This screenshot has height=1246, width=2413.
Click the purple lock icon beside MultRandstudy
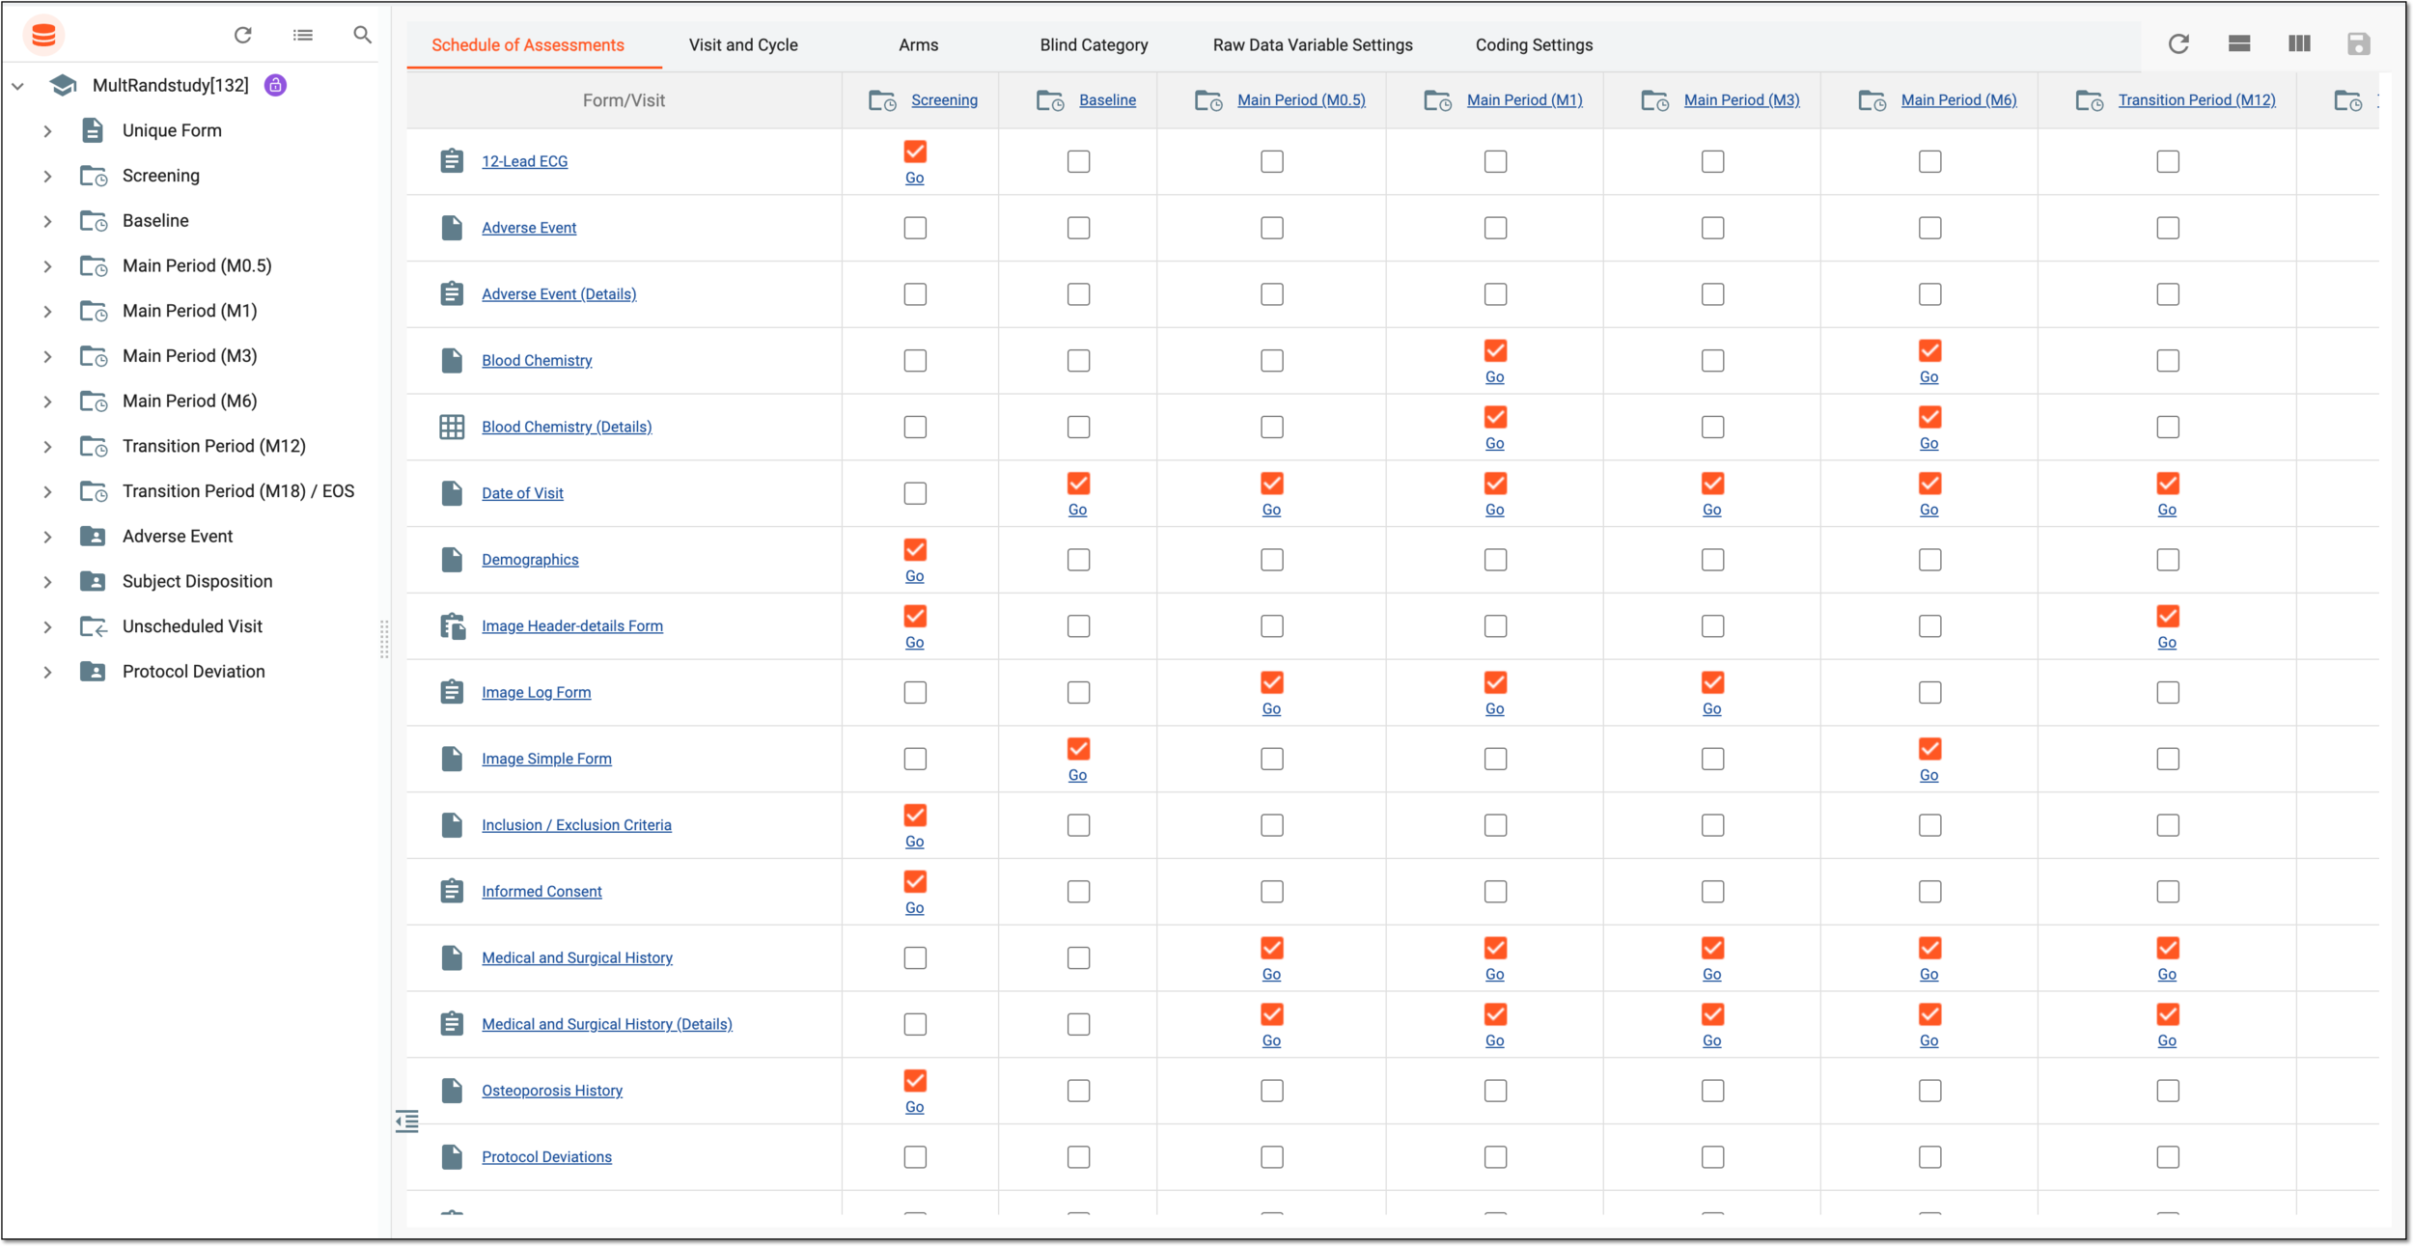[275, 85]
